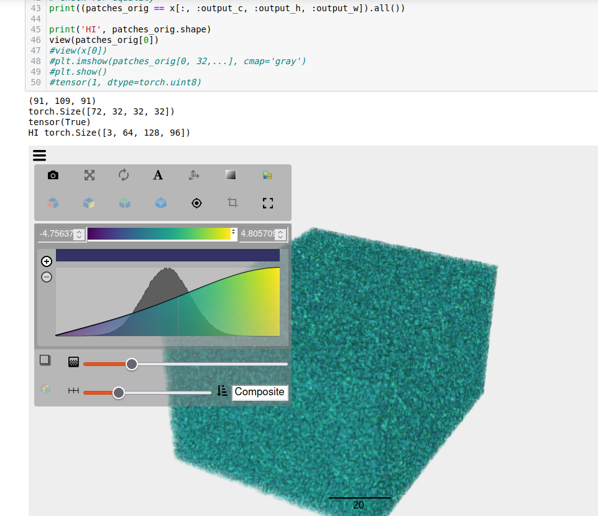
Task: Click the fullscreen expand arrows icon
Action: tap(90, 176)
